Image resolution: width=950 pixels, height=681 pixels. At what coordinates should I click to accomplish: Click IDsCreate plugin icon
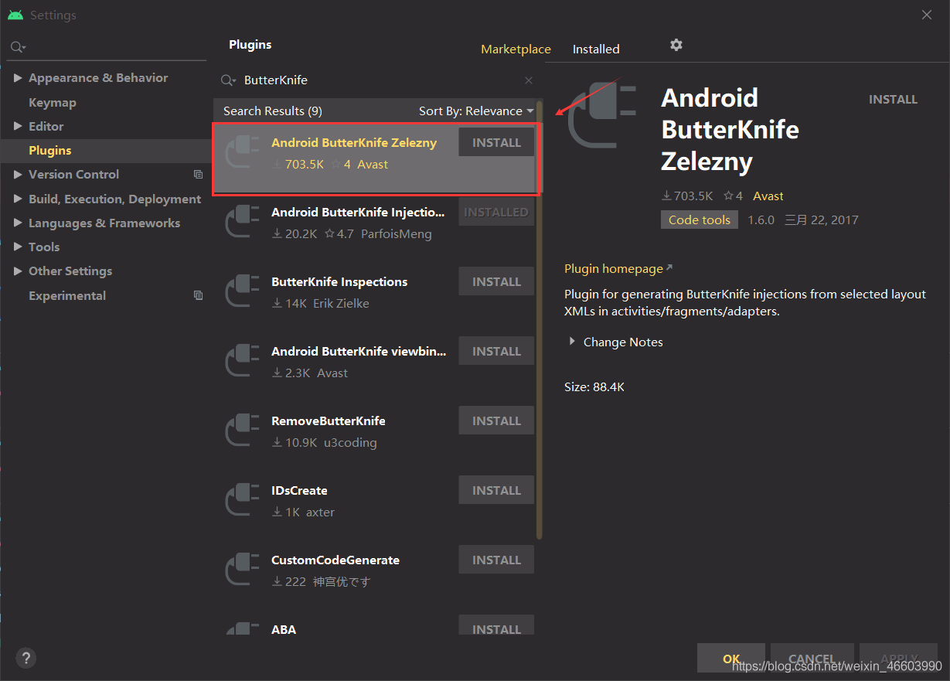pyautogui.click(x=242, y=500)
